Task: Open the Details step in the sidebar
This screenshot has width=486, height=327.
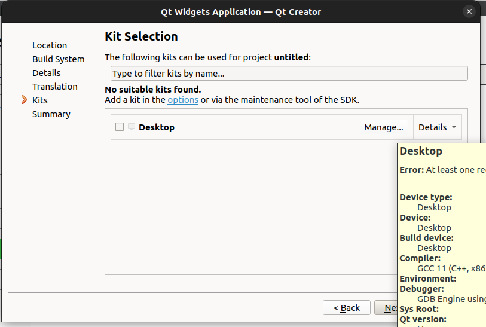Action: pyautogui.click(x=47, y=73)
